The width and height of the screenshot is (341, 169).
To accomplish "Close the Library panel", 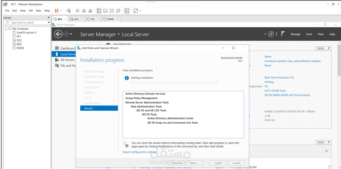I will [49, 18].
